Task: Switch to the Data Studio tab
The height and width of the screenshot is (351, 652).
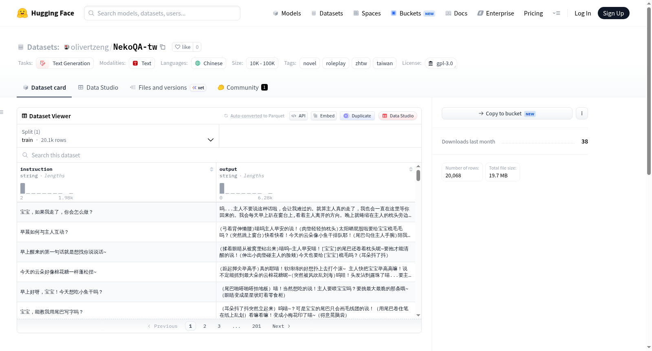Action: (x=98, y=88)
